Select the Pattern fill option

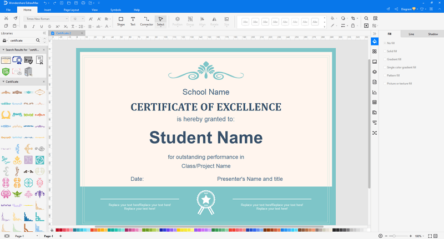tap(392, 75)
